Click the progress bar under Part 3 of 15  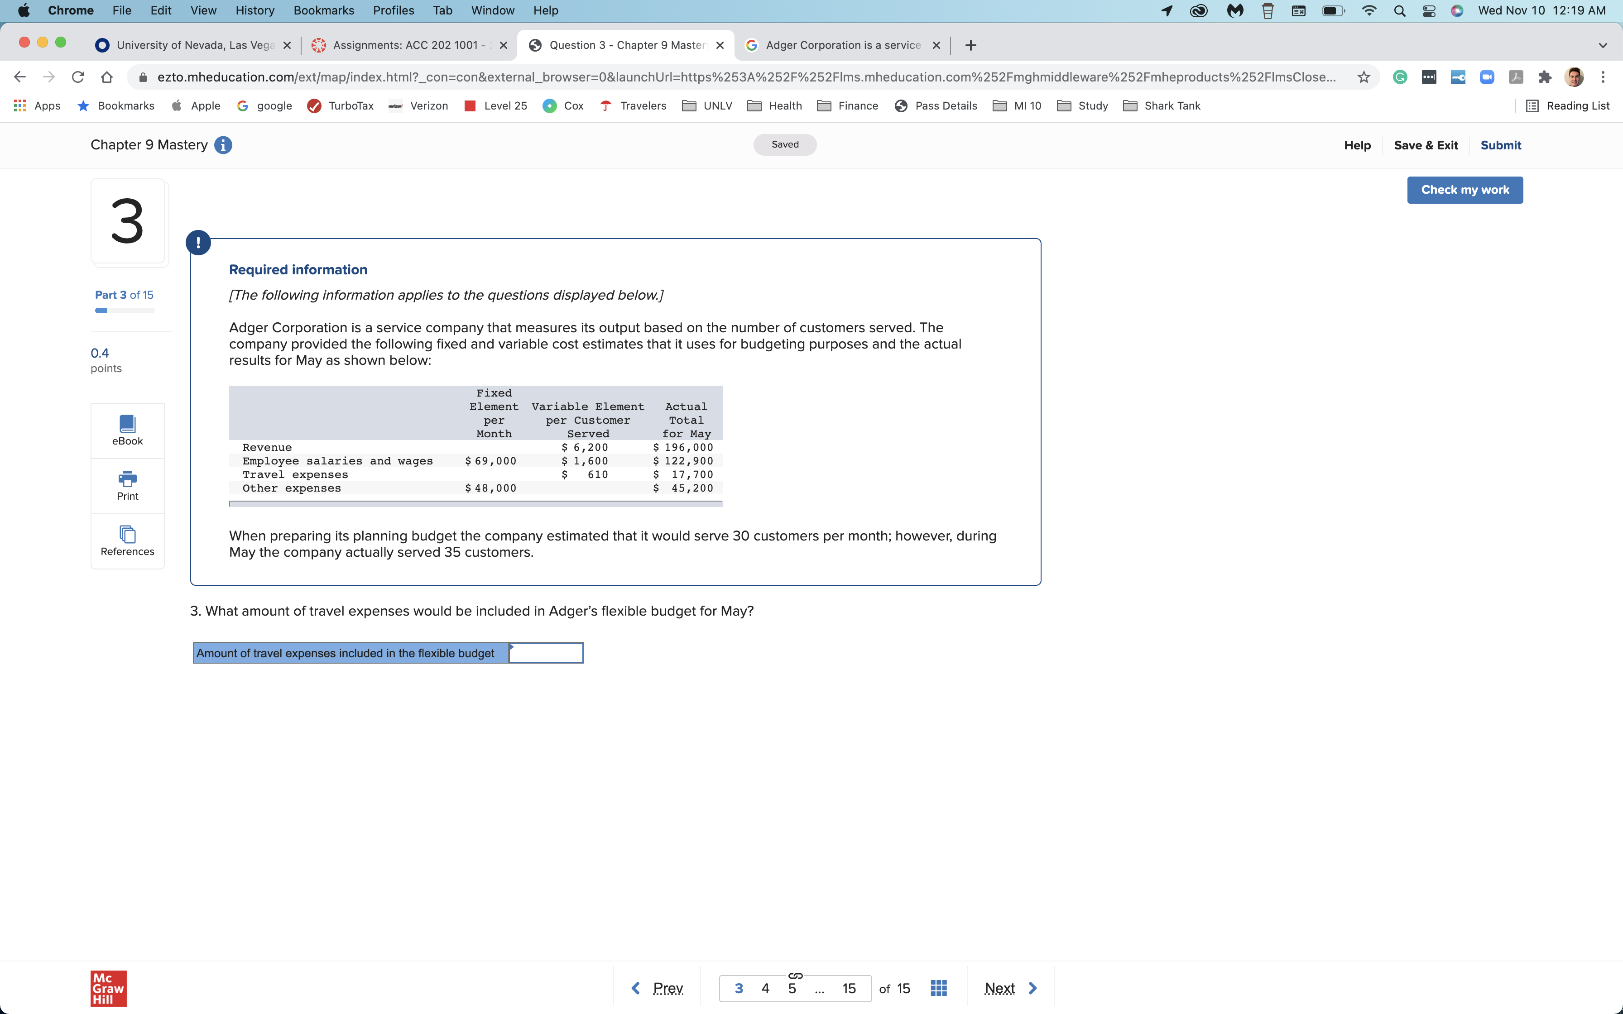tap(124, 311)
